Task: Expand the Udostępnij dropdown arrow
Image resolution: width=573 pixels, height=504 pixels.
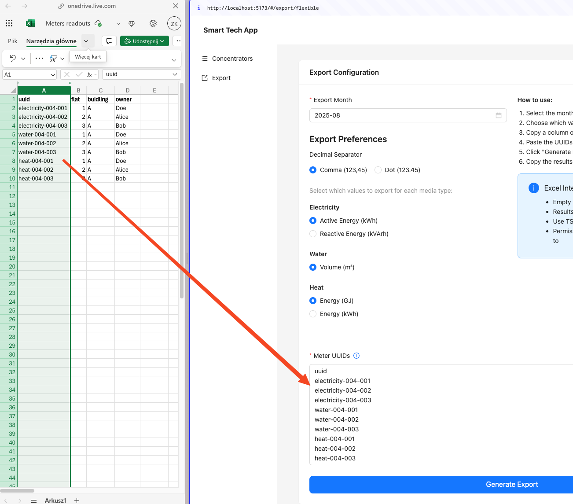Action: (x=162, y=40)
